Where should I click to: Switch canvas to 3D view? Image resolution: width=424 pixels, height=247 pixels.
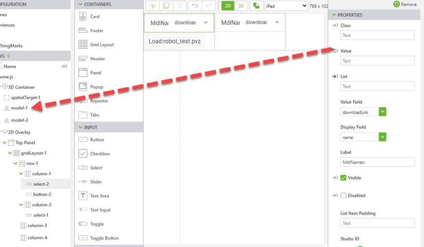tap(241, 6)
